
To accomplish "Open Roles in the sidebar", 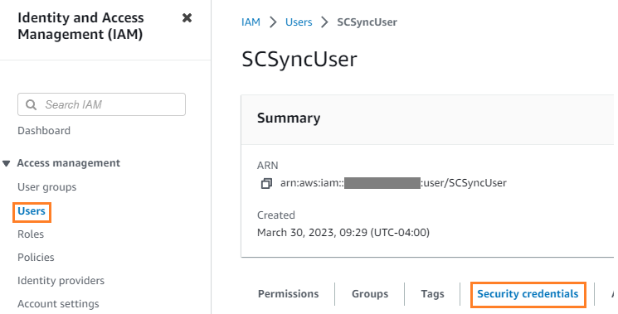I will coord(31,234).
